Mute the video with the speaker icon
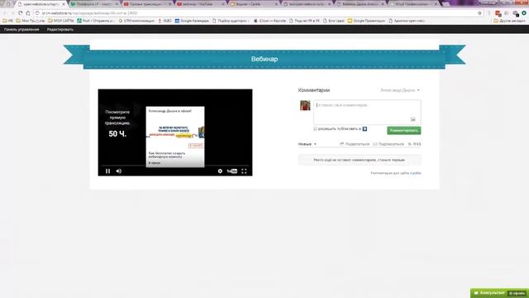 119,171
